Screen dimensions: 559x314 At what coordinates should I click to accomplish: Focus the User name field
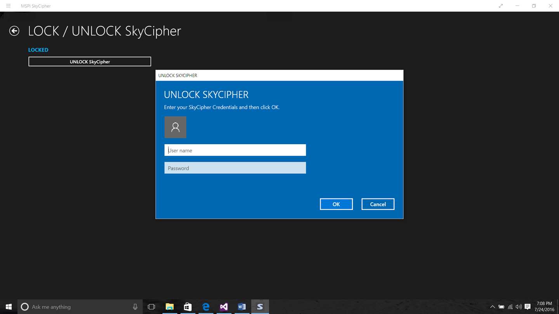(235, 150)
